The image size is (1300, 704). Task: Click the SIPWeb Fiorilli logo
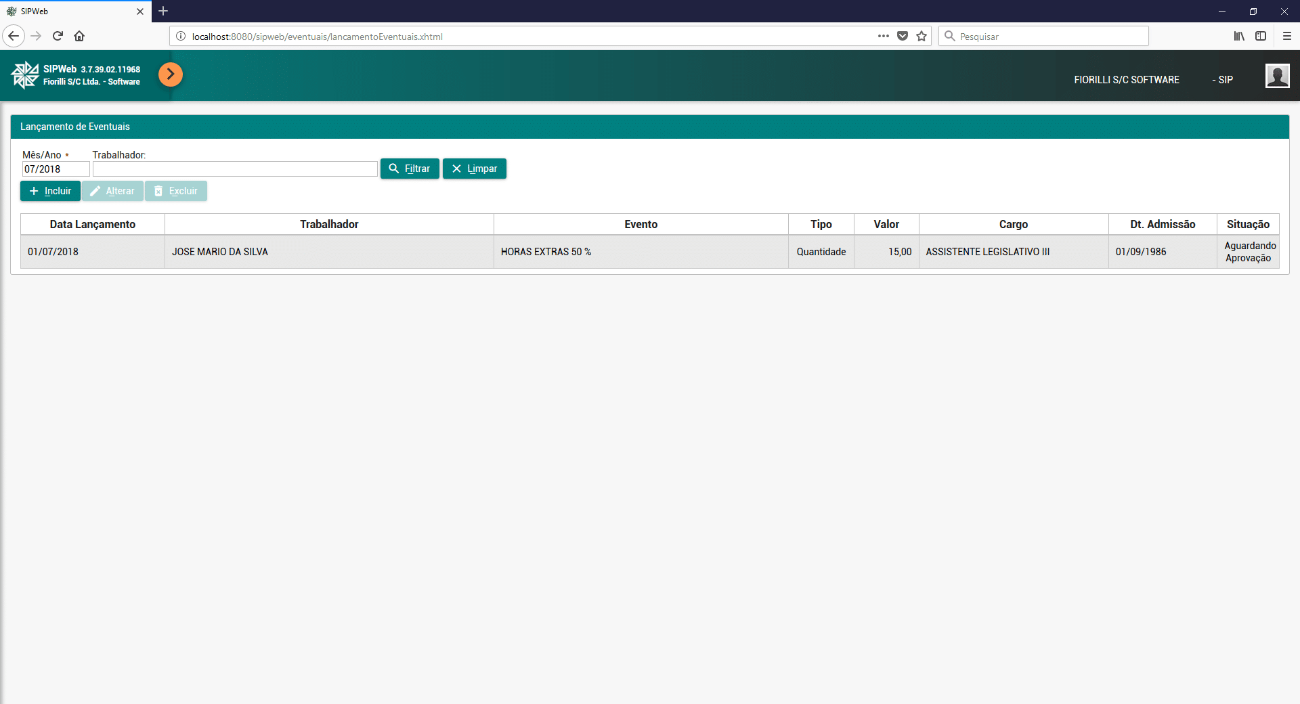pos(26,75)
